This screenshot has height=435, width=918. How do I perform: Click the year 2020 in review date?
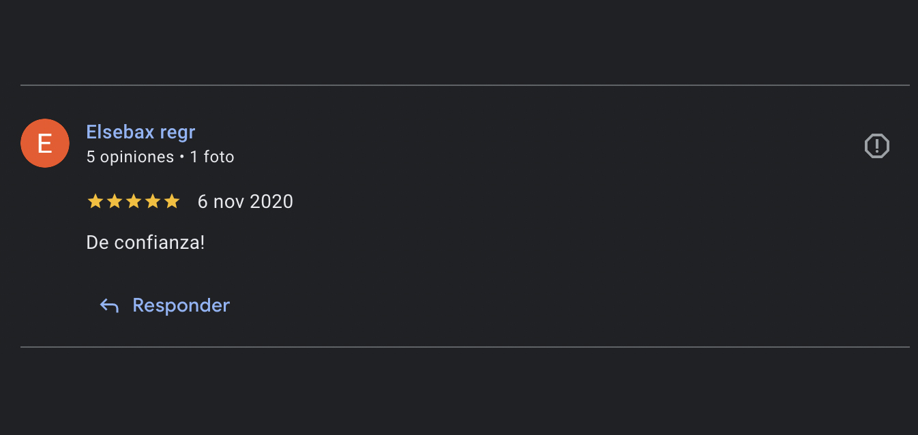coord(271,202)
